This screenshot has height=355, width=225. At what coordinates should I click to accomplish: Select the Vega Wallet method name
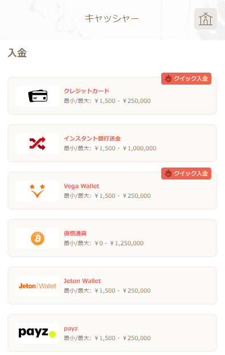coord(81,186)
